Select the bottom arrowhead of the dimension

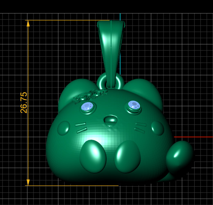[28, 182]
